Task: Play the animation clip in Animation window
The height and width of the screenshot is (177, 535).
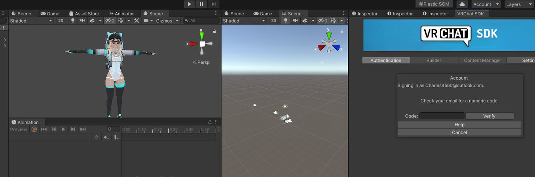Action: tap(63, 129)
